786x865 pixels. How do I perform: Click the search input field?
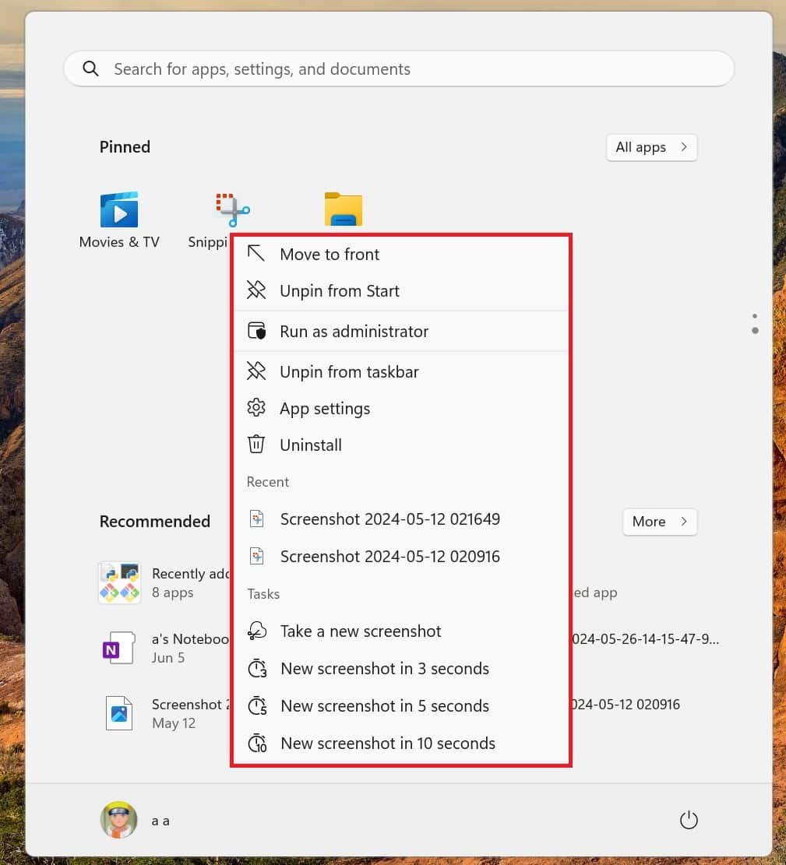click(399, 69)
